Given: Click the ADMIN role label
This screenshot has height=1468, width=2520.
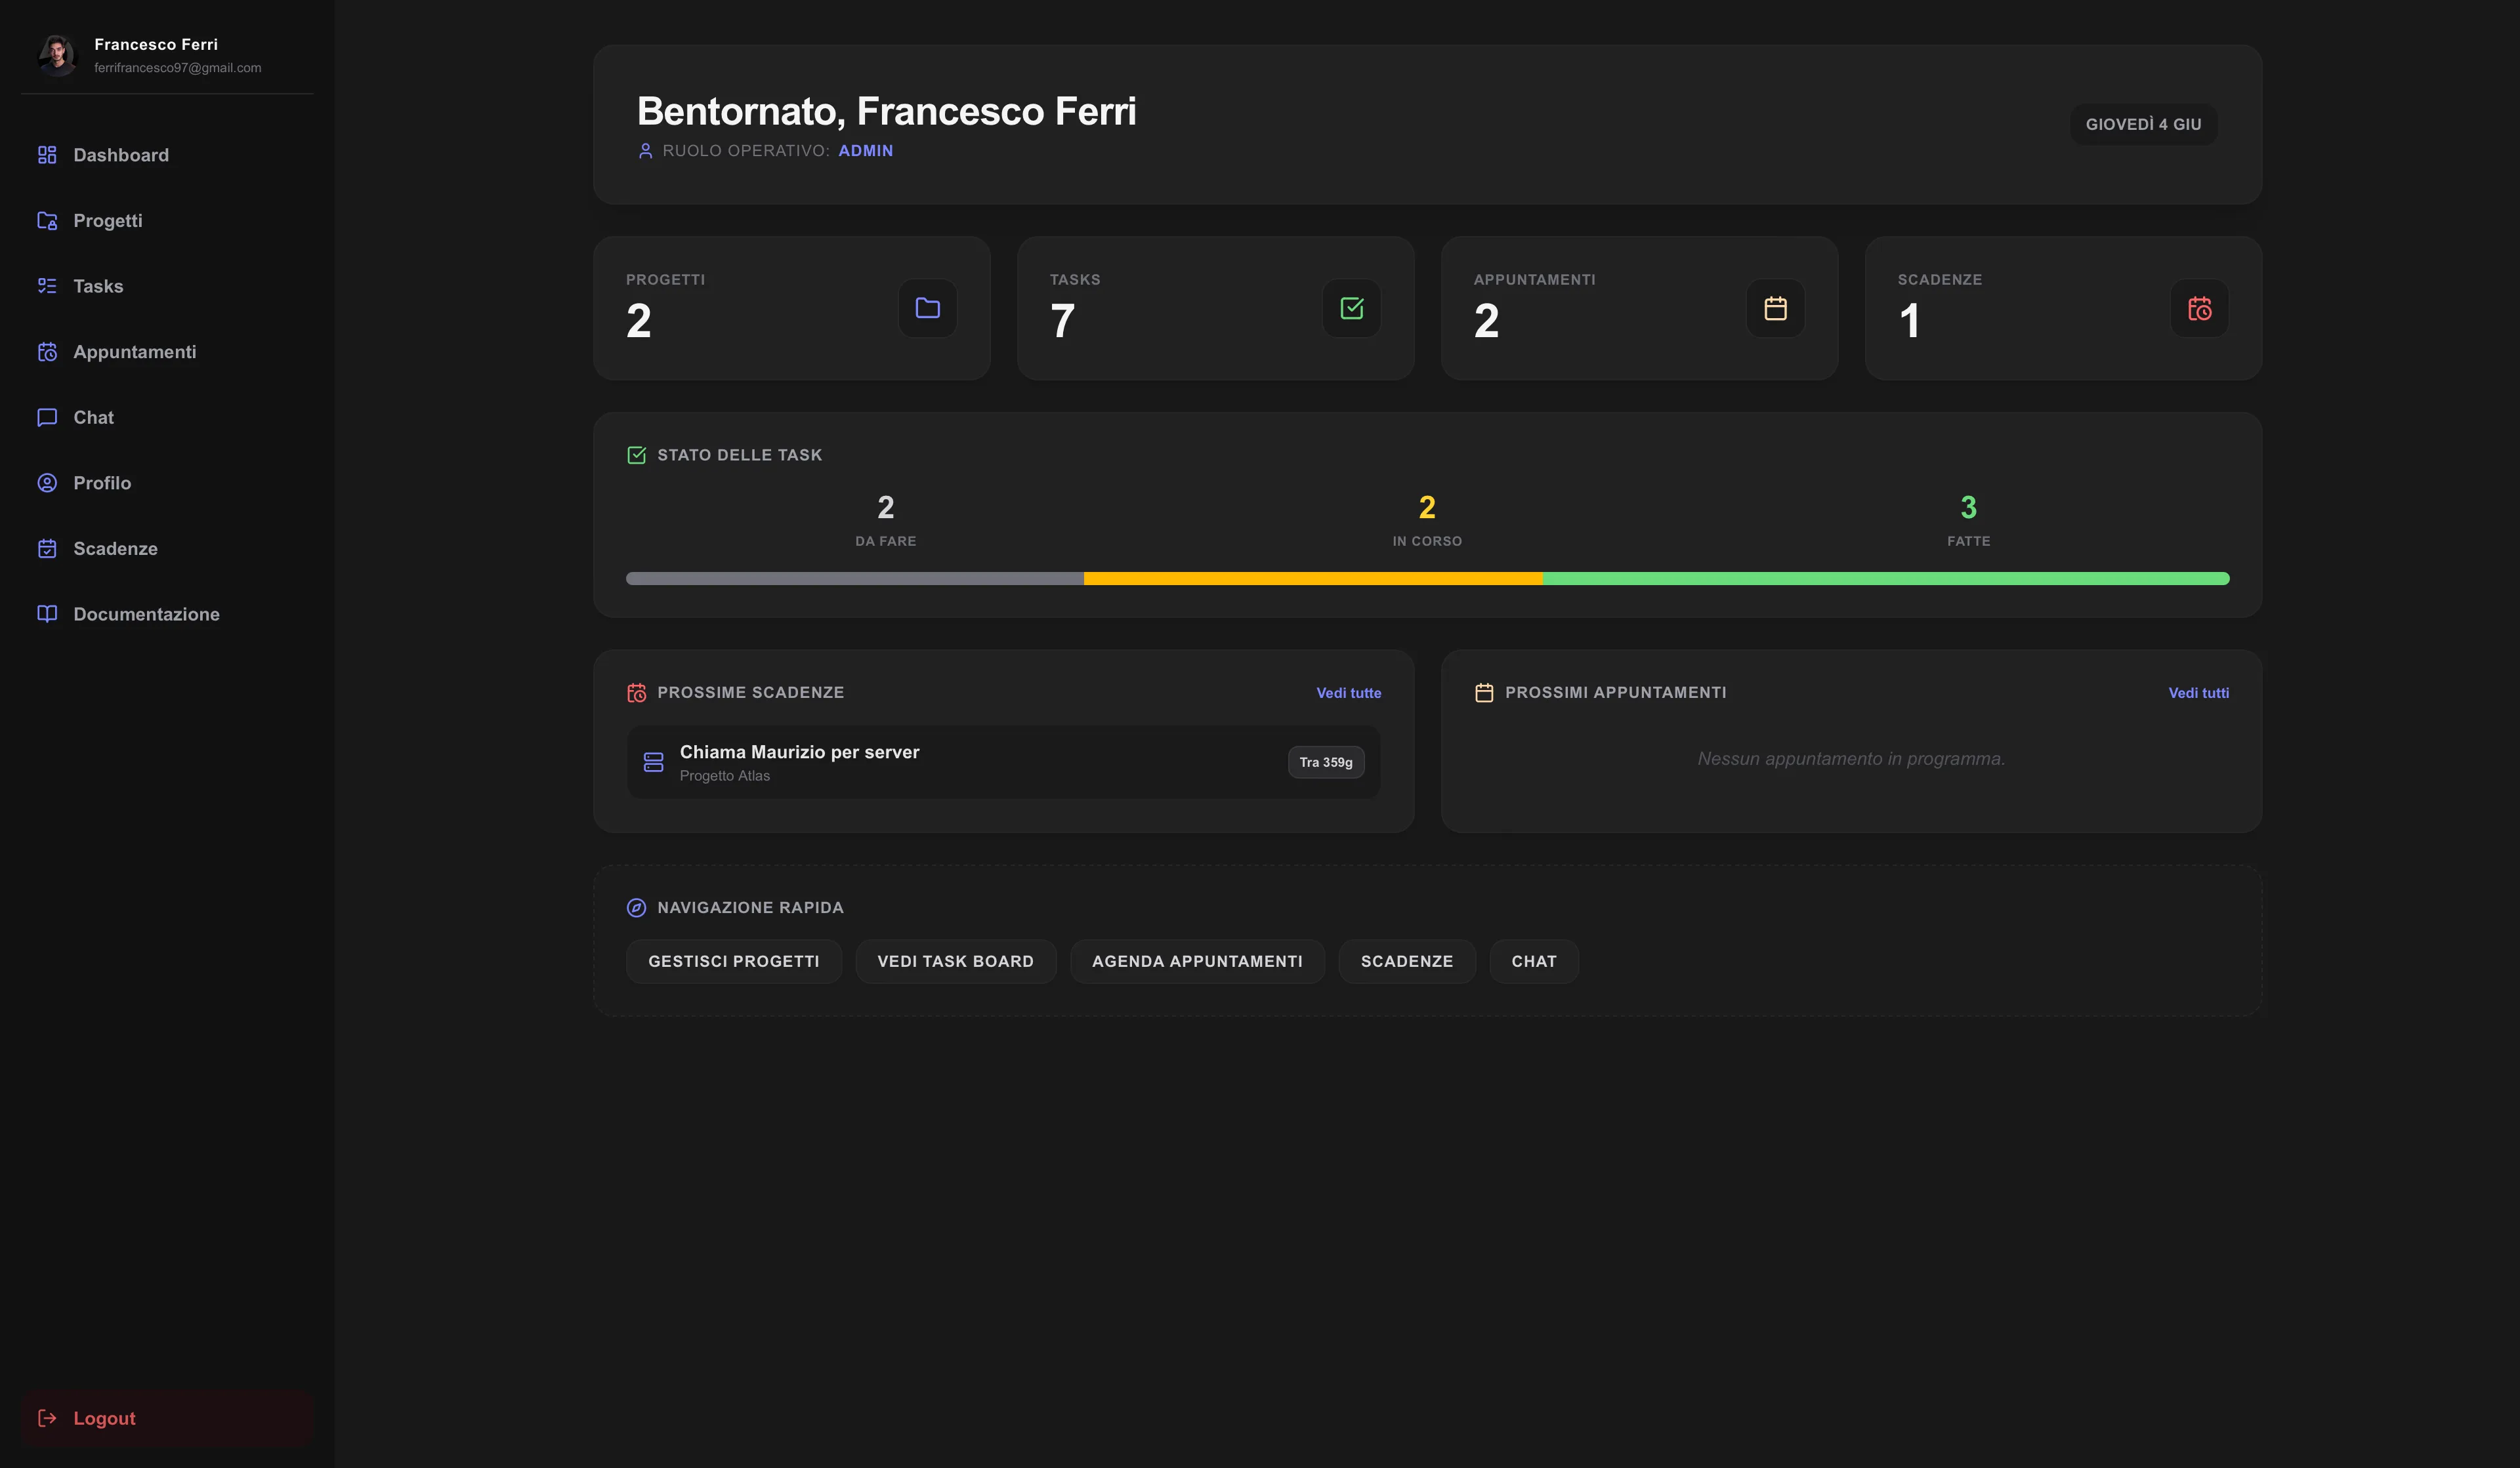Looking at the screenshot, I should tap(866, 151).
